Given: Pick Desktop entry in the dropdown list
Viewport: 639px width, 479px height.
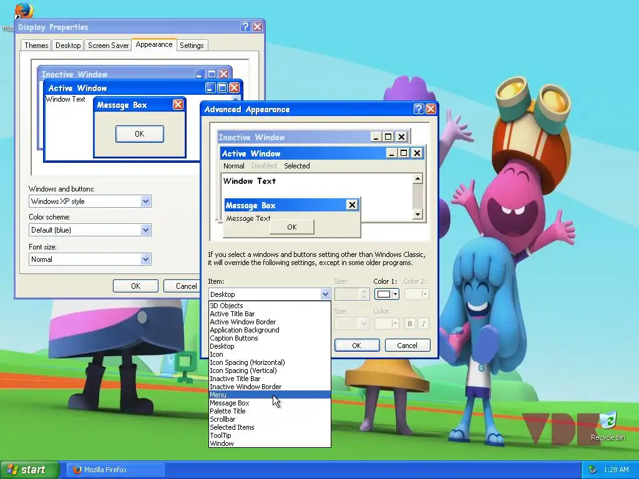Looking at the screenshot, I should (x=270, y=346).
